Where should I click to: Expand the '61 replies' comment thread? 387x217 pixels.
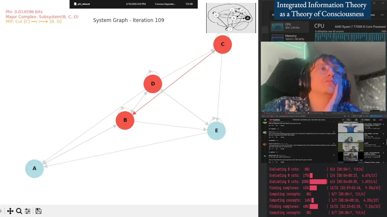coord(273,129)
